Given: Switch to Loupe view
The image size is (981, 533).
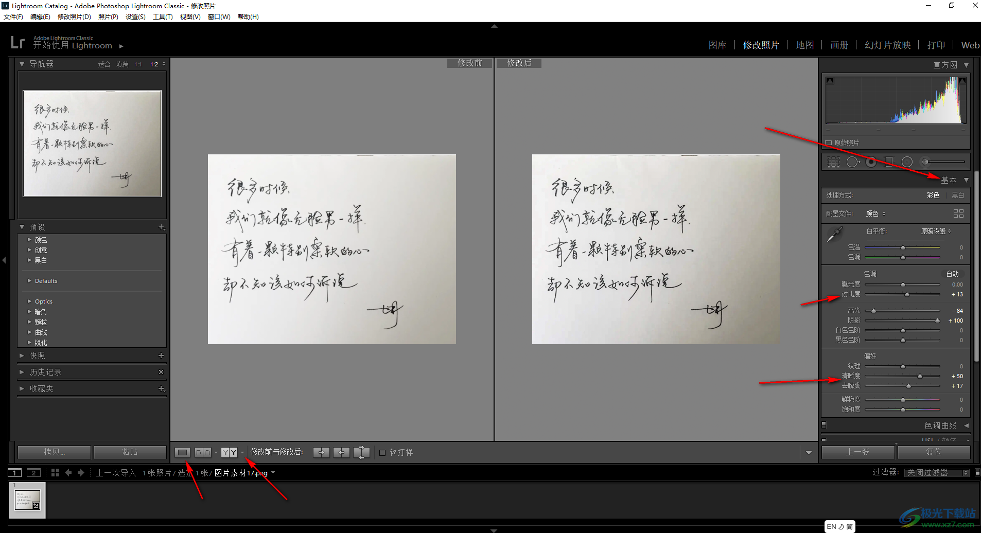Looking at the screenshot, I should (x=182, y=452).
